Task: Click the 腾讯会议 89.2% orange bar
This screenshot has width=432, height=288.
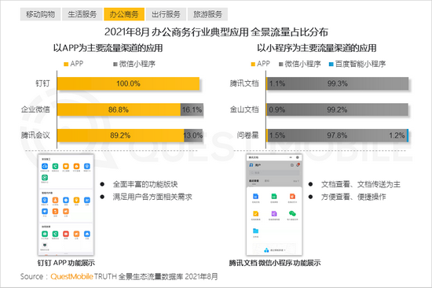Action: (x=120, y=135)
